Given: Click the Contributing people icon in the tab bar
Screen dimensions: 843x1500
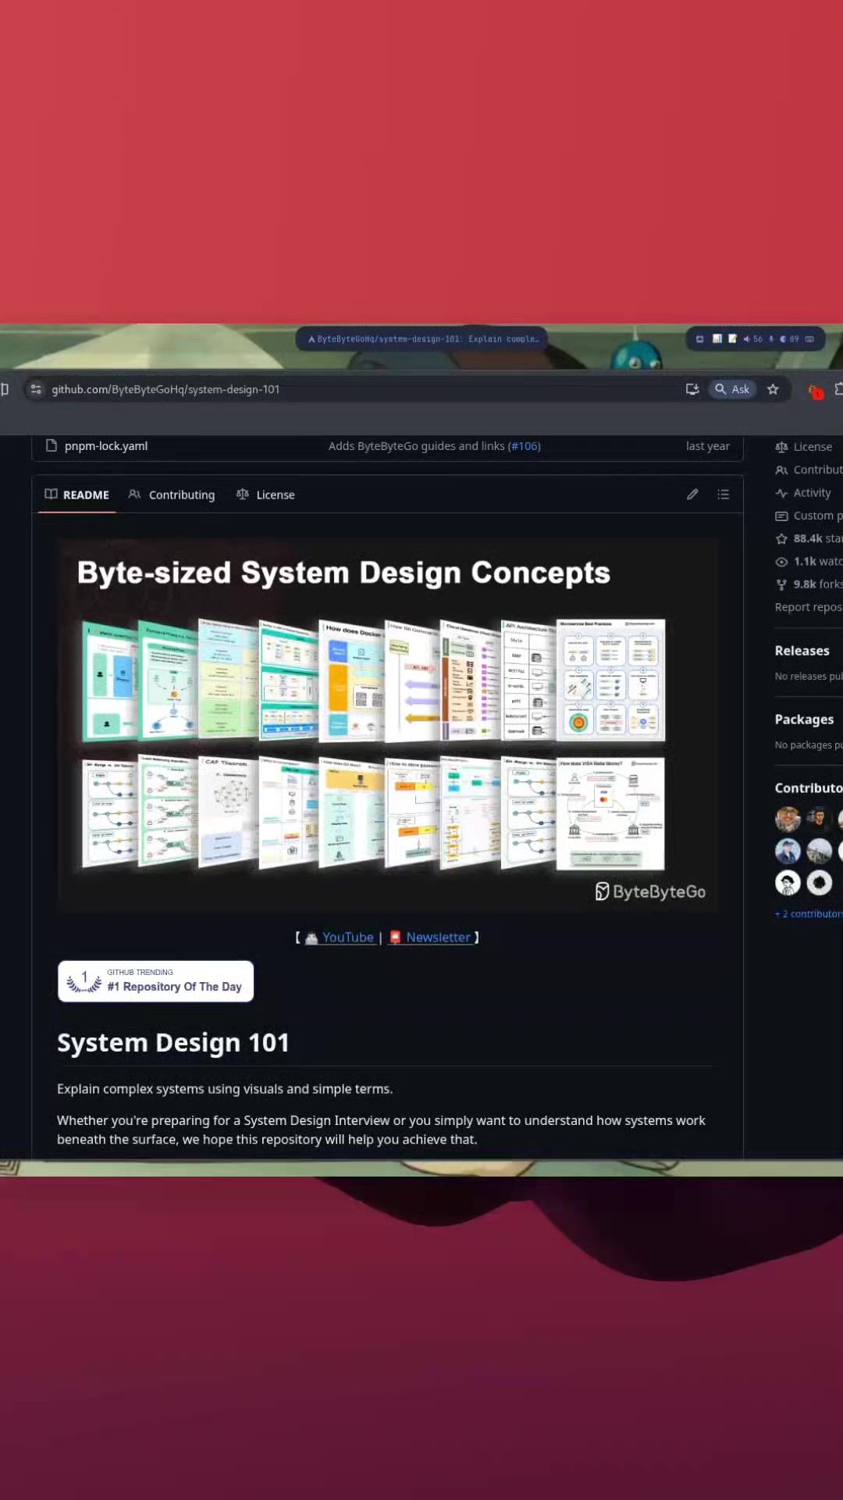Looking at the screenshot, I should pyautogui.click(x=134, y=495).
